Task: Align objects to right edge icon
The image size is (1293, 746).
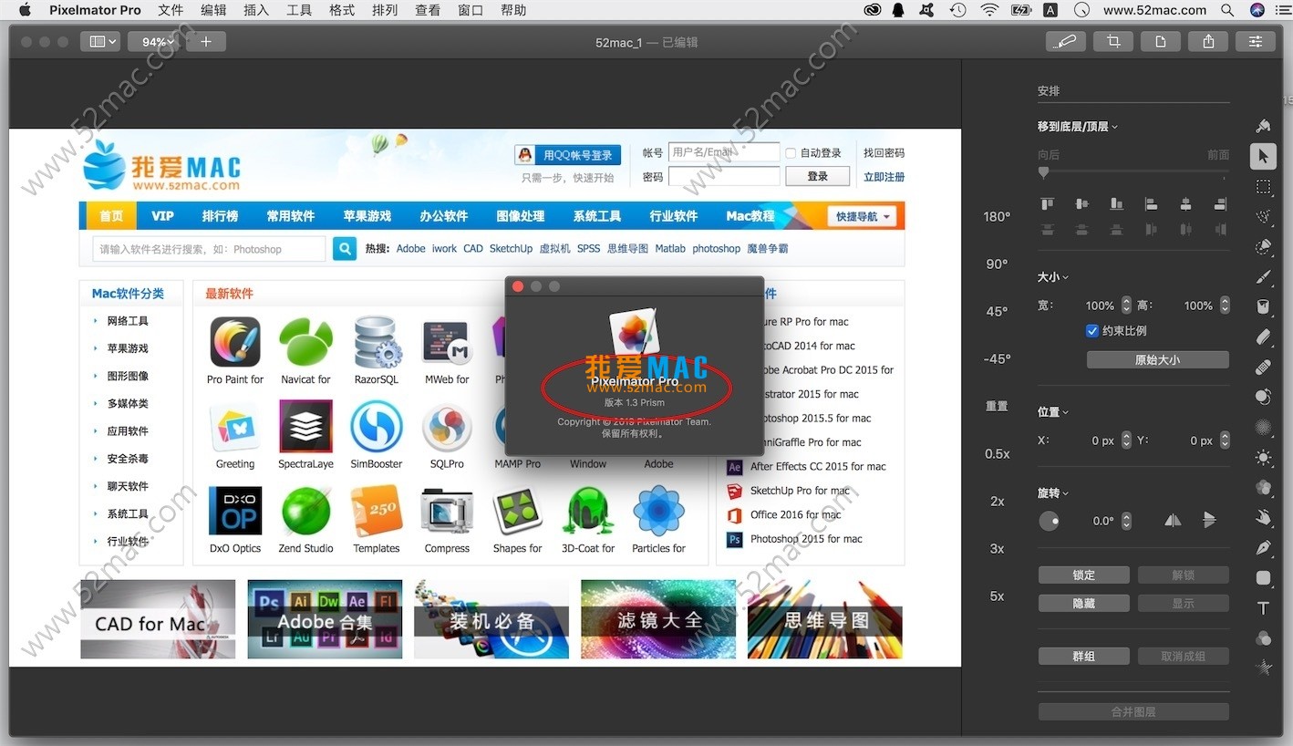Action: point(1220,204)
